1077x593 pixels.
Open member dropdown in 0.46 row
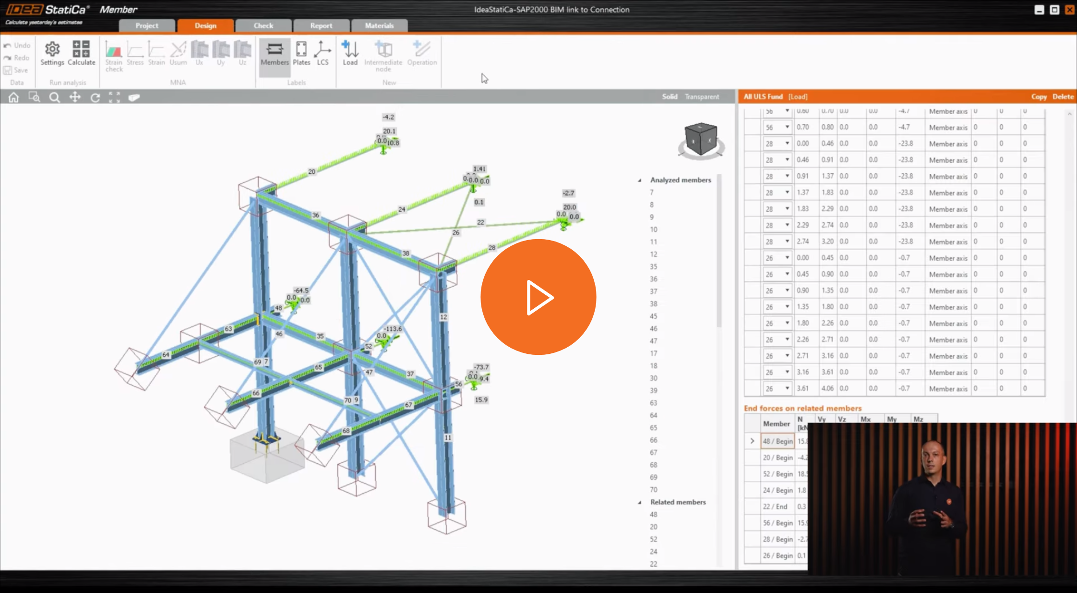click(787, 159)
